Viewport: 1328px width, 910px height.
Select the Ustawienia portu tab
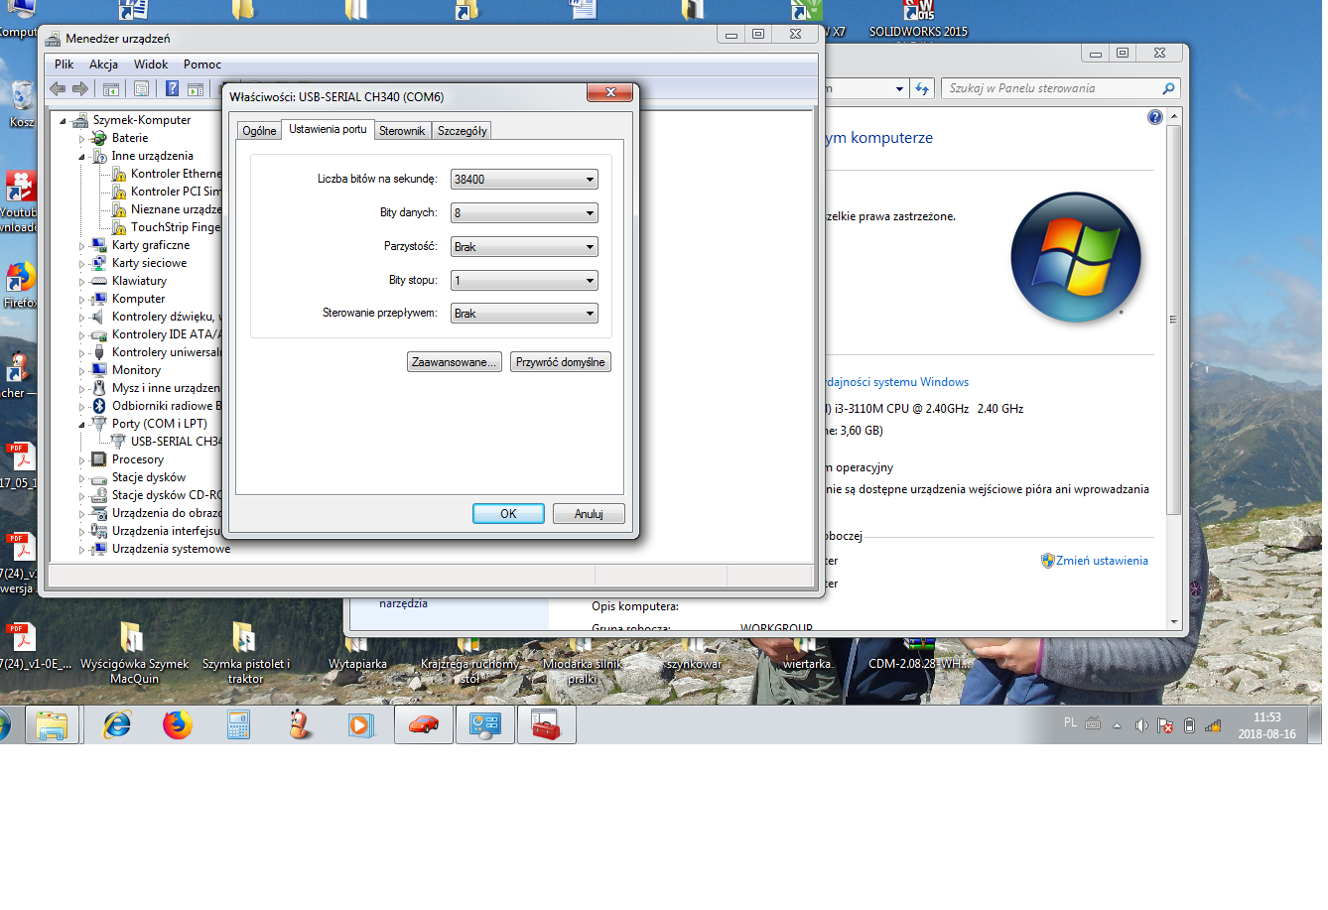pyautogui.click(x=328, y=129)
